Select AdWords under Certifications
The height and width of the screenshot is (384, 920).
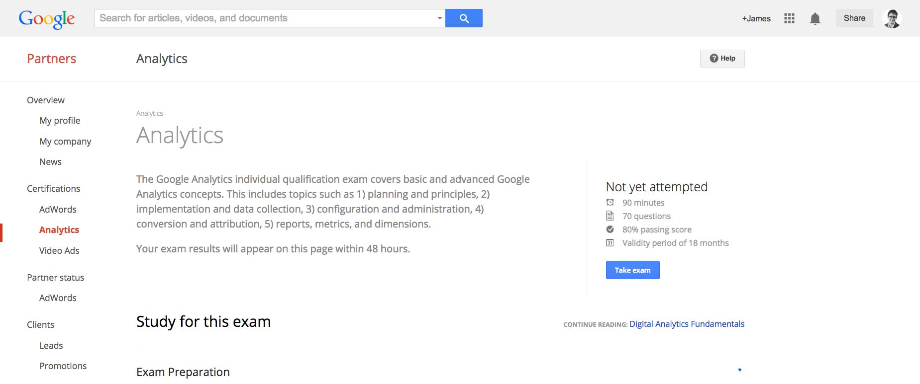click(58, 209)
